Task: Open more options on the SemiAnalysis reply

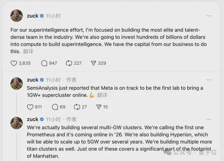Action: pyautogui.click(x=209, y=80)
